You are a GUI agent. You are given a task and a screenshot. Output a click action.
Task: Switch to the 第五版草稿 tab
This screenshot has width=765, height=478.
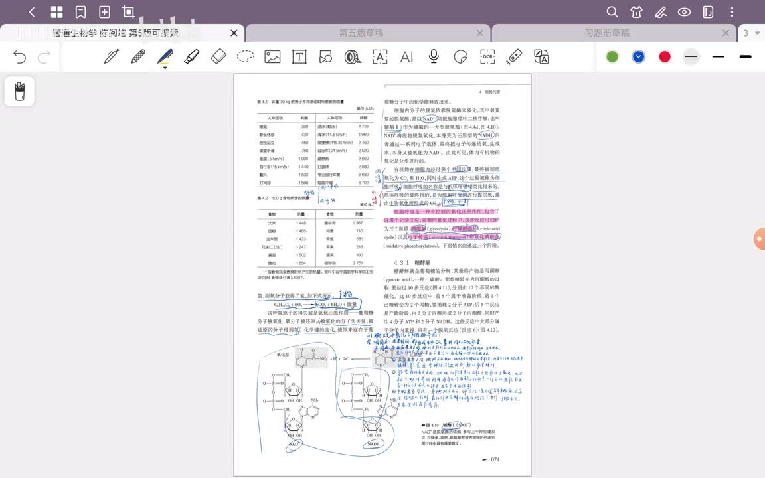(361, 33)
